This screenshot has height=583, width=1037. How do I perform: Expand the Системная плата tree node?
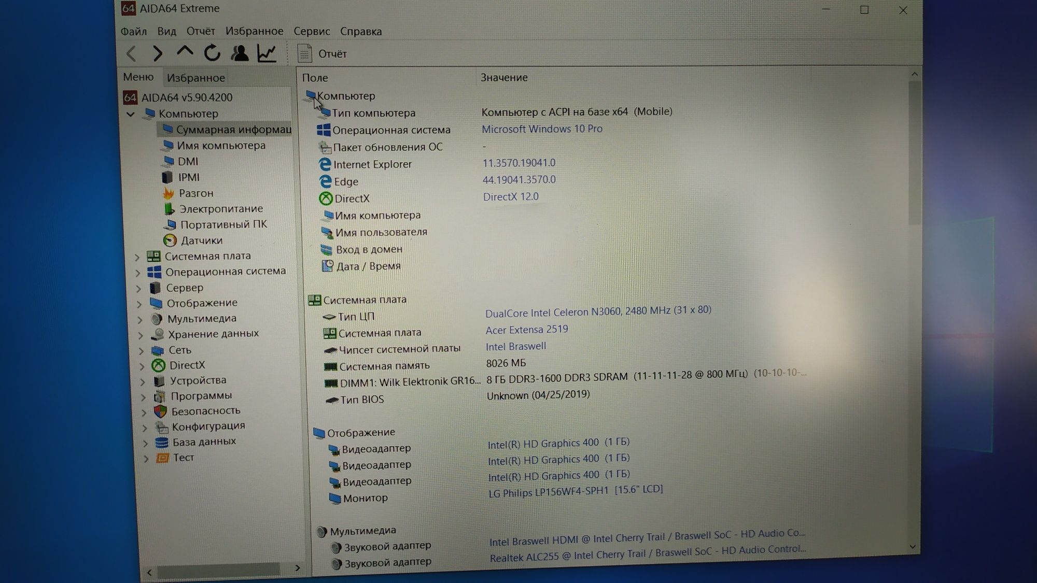(x=137, y=257)
